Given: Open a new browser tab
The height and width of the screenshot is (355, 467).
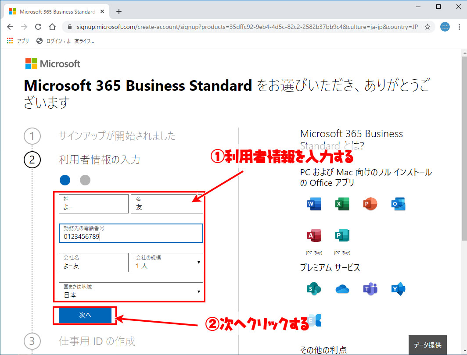Looking at the screenshot, I should tap(119, 11).
